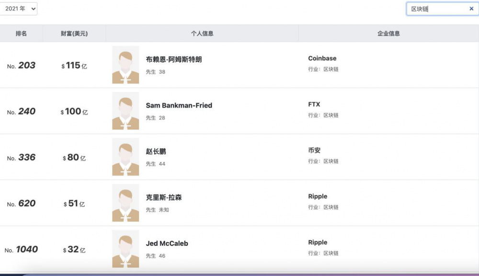The width and height of the screenshot is (479, 276).
Task: Click avatar of 克里斯·拉森
Action: pos(125,203)
